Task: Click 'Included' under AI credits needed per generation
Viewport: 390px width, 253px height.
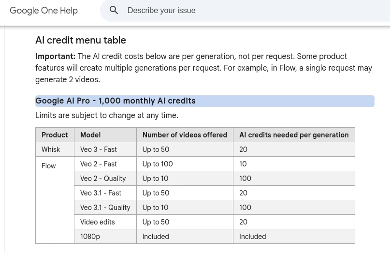Action: click(x=294, y=237)
